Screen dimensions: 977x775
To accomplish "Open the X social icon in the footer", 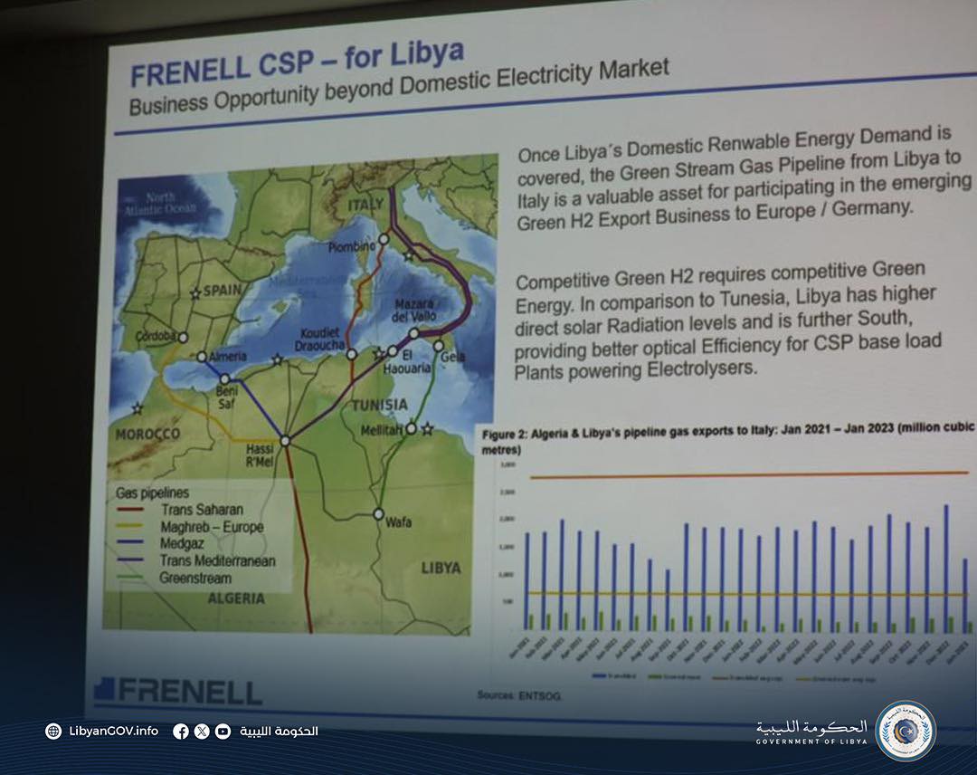I will click(x=202, y=732).
